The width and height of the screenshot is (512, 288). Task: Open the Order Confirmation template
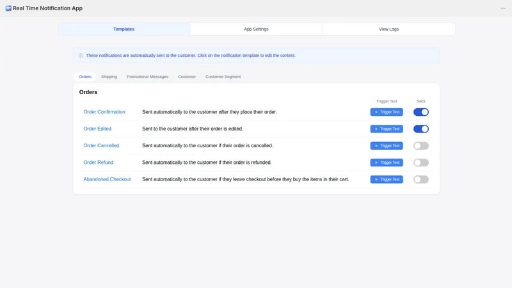tap(104, 112)
